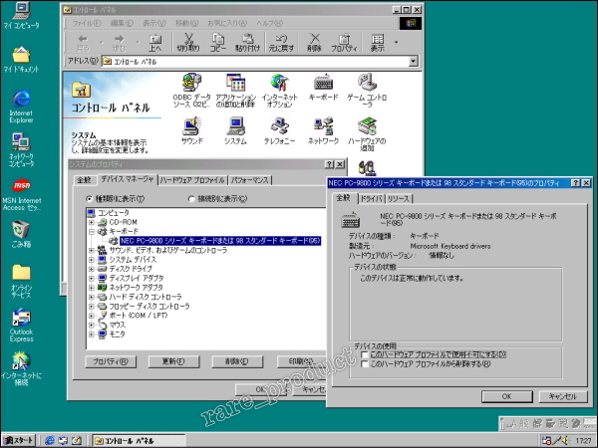Click the 上へ (up) toolbar button
Viewport: 598px width, 448px height.
click(x=154, y=42)
